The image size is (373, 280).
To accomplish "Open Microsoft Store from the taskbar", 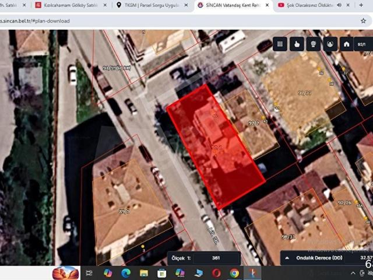I will (x=162, y=273).
